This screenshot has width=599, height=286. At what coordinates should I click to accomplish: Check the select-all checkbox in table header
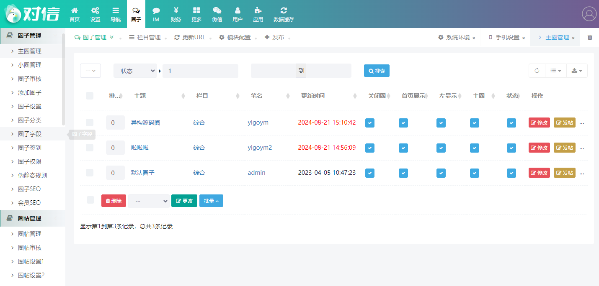(x=90, y=96)
